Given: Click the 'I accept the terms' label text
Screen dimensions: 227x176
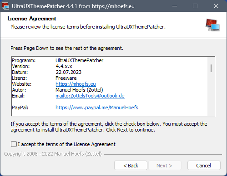Looking at the screenshot, I should [x=66, y=144].
